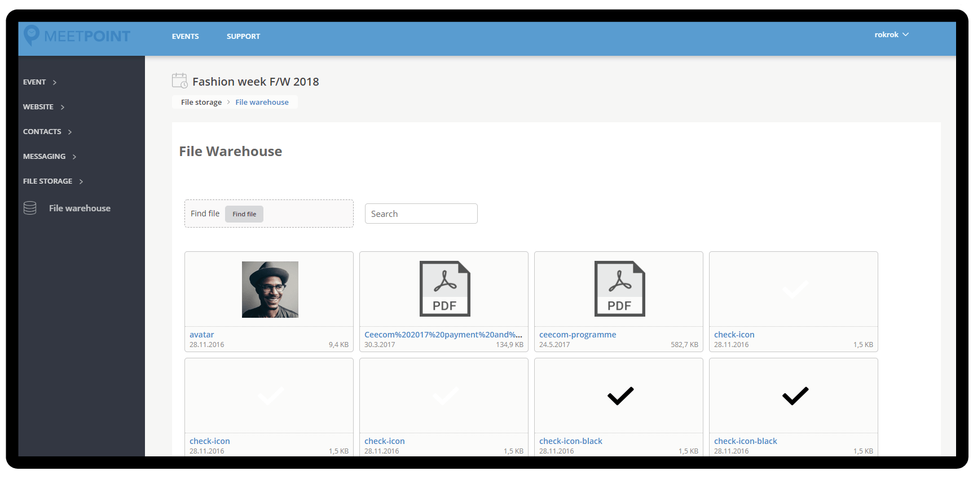
Task: Click File storage breadcrumb
Action: pyautogui.click(x=201, y=102)
